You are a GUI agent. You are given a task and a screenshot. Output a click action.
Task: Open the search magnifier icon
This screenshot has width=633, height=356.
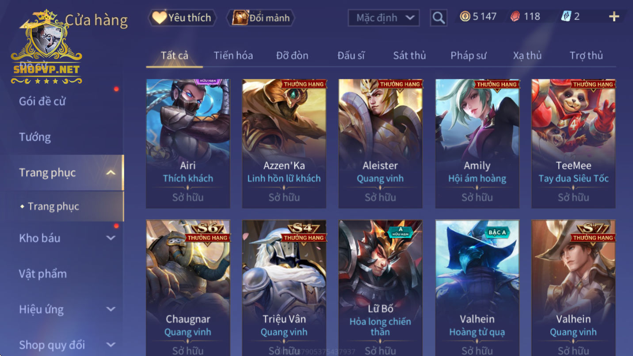(438, 18)
